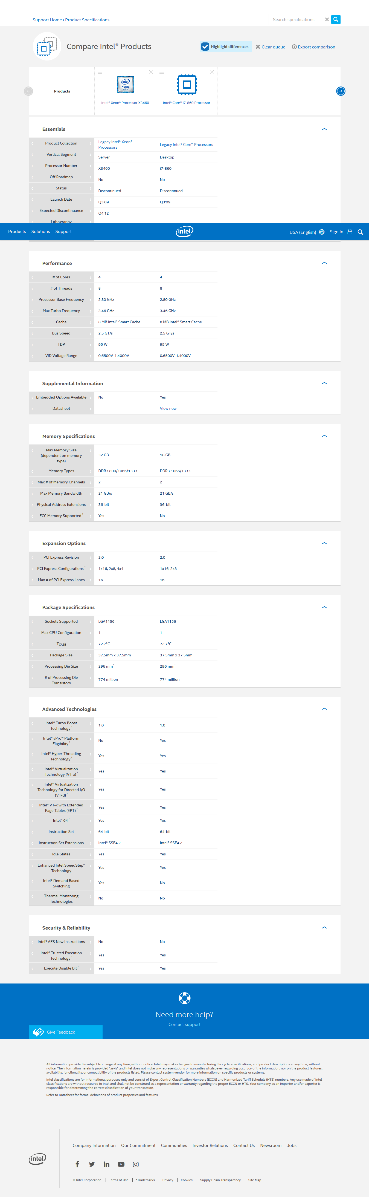Collapse the Performance section

coord(324,263)
